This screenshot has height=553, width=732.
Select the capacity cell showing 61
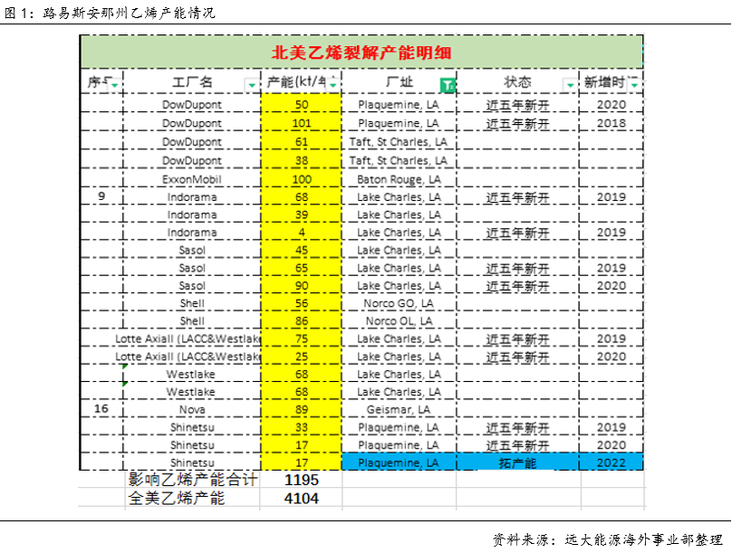coord(302,142)
